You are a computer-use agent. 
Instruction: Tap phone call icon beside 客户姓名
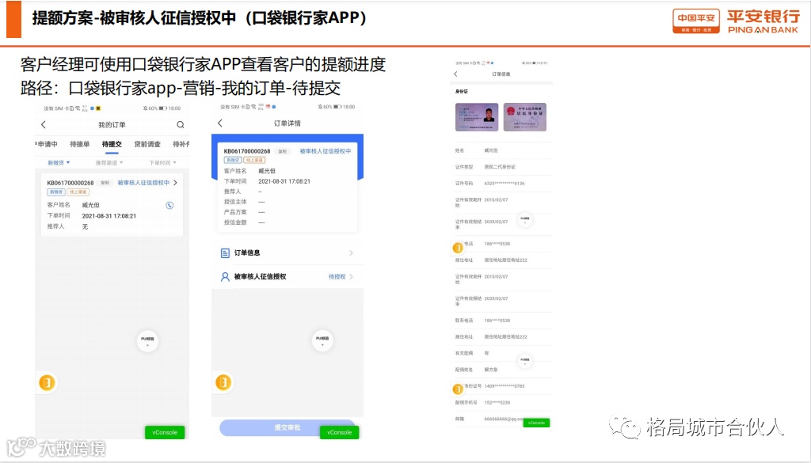[x=169, y=205]
